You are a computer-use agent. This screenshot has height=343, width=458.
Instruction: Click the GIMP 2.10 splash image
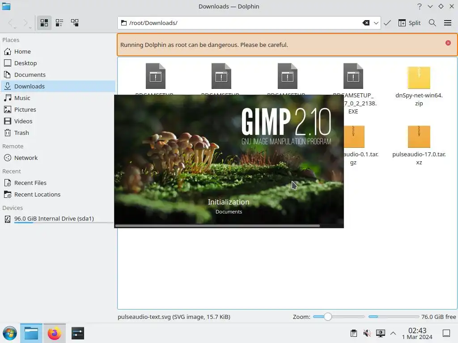point(229,161)
